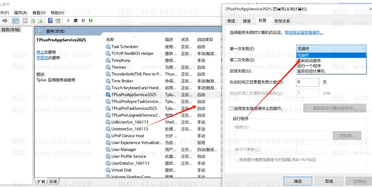Click the Restart Service toolbar icon
The width and height of the screenshot is (372, 187).
point(91,20)
